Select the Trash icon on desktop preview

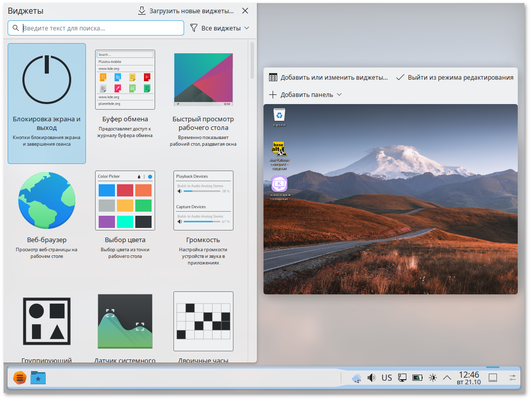click(279, 116)
